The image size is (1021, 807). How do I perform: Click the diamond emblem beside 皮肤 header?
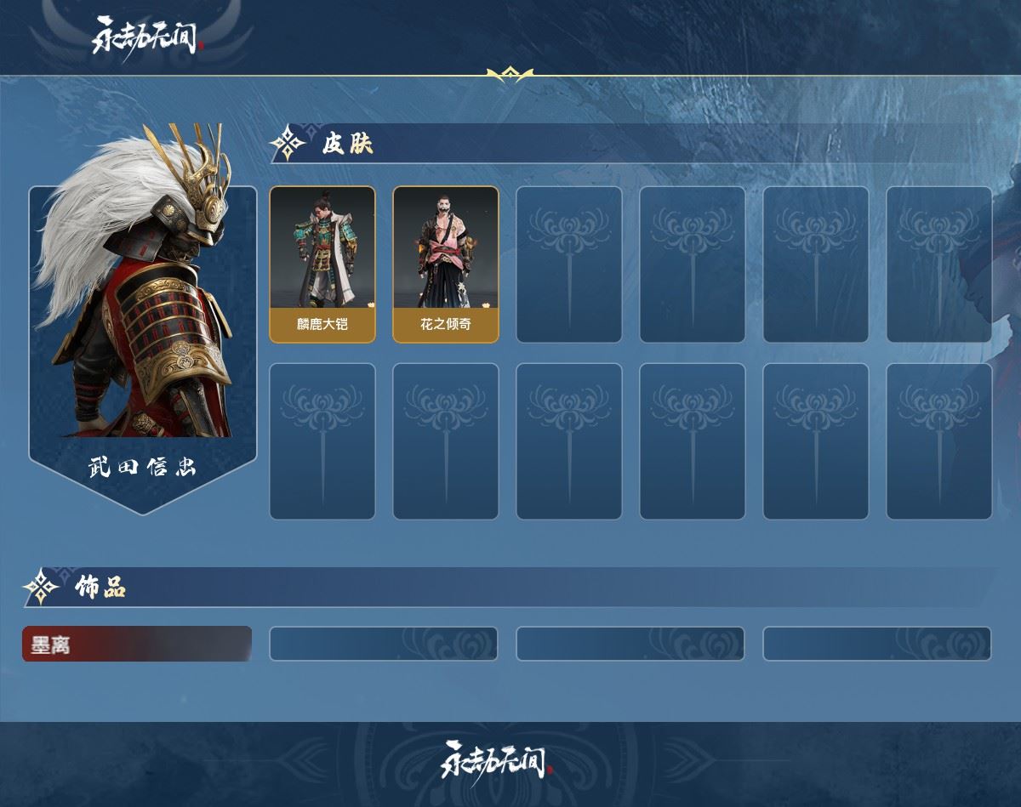(288, 144)
